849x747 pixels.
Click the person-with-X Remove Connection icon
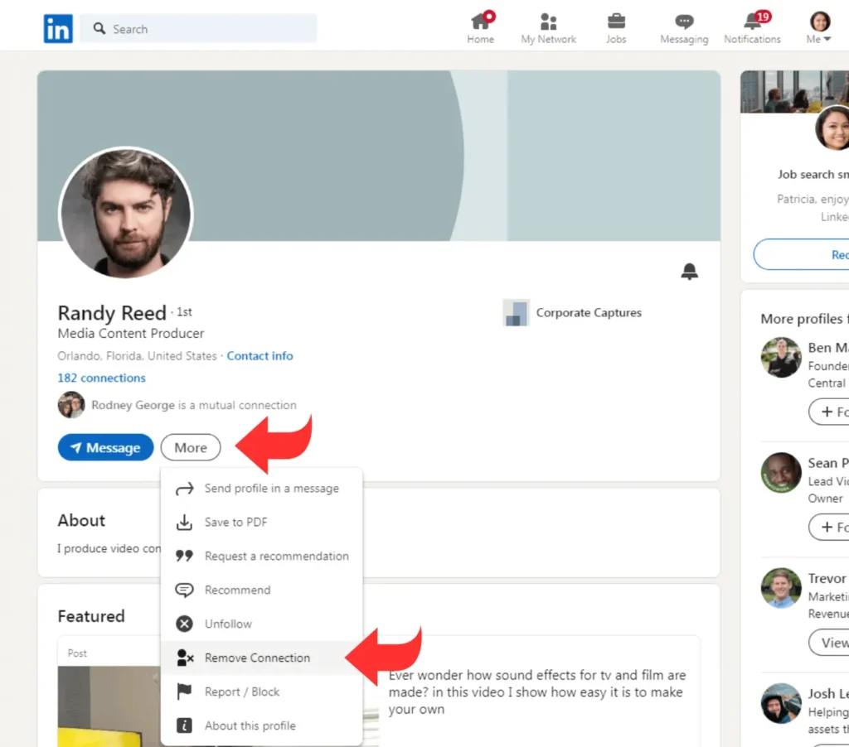tap(185, 658)
